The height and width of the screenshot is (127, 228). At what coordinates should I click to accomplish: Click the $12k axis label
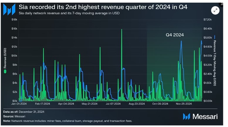(14, 47)
